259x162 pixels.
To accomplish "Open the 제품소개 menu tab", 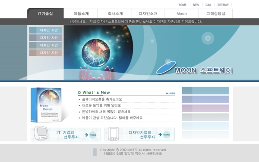I will click(x=81, y=13).
